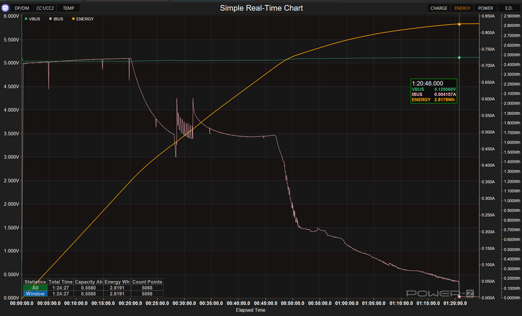Click the Window row Capacity value 0.5580
Image resolution: width=522 pixels, height=316 pixels.
[89, 294]
